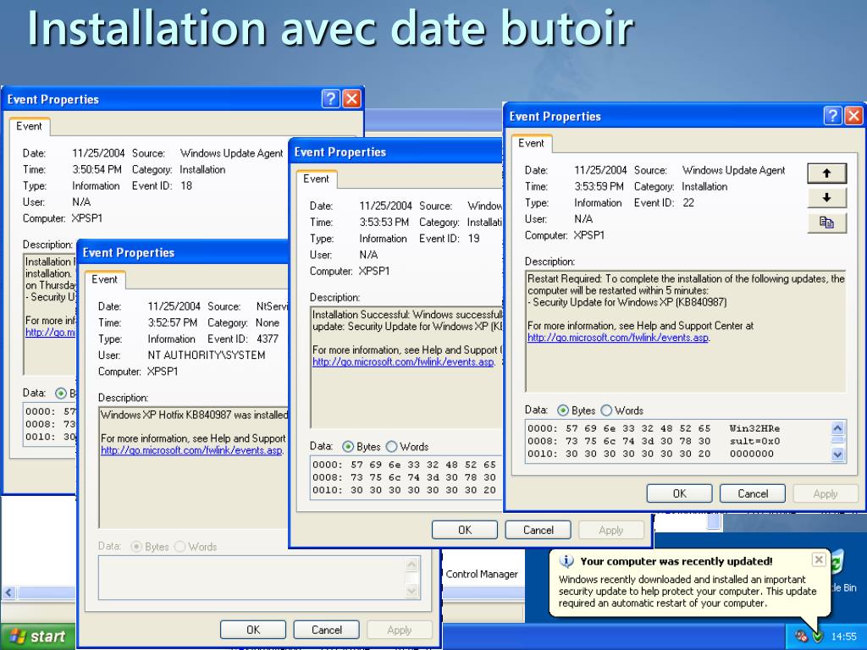Viewport: 867px width, 650px height.
Task: Close the Event ID 22 properties dialog
Action: tap(853, 115)
